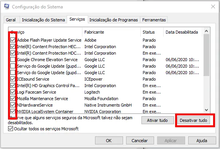The width and height of the screenshot is (220, 149).
Task: Select the 'Adobe' manufacturer cell
Action: pos(90,40)
